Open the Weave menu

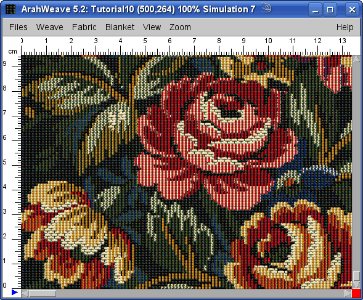[x=49, y=27]
